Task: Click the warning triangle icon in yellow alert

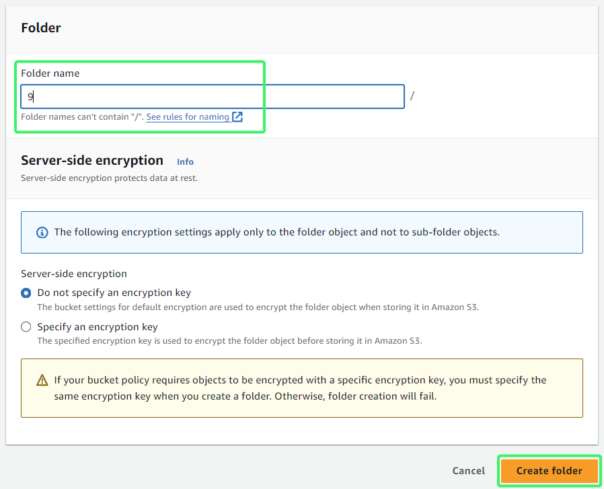Action: pos(42,380)
